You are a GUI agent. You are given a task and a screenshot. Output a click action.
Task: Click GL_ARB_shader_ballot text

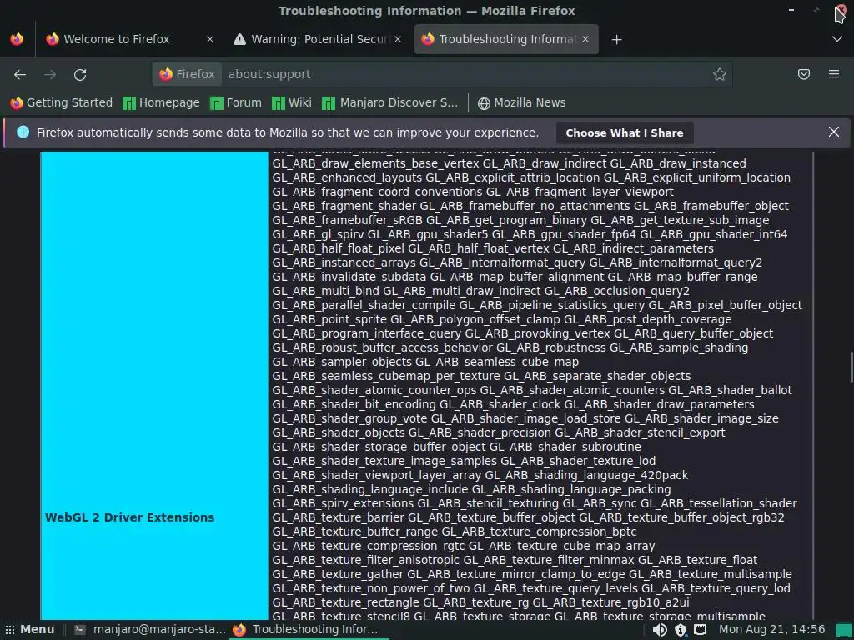(730, 390)
